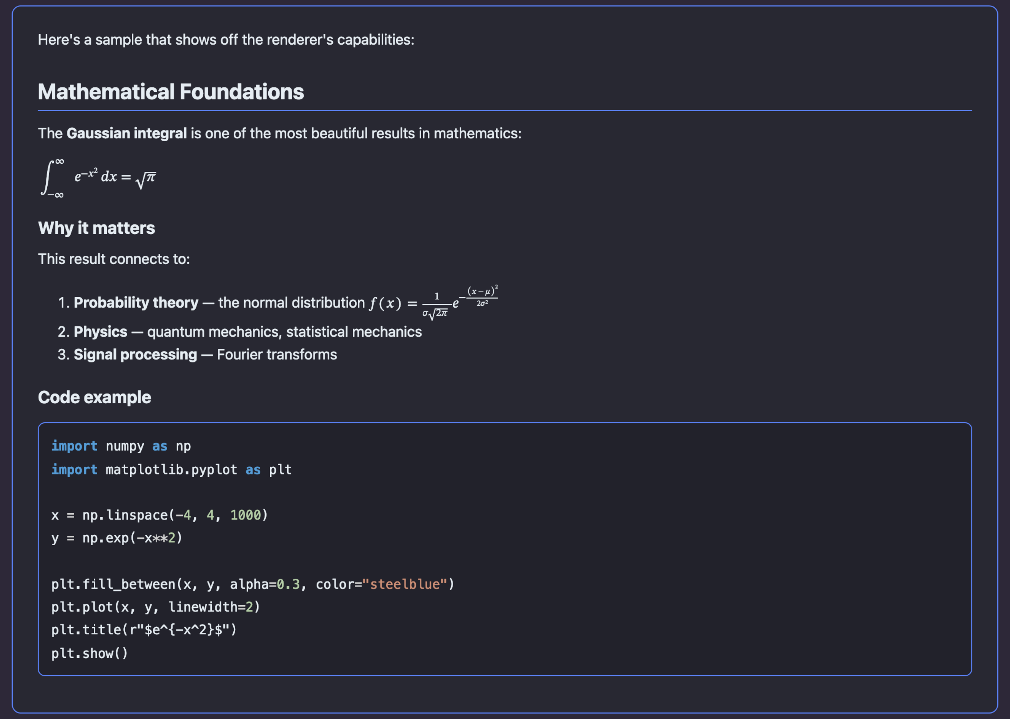Click the "Why it matters" subheading
Image resolution: width=1010 pixels, height=719 pixels.
[x=96, y=228]
